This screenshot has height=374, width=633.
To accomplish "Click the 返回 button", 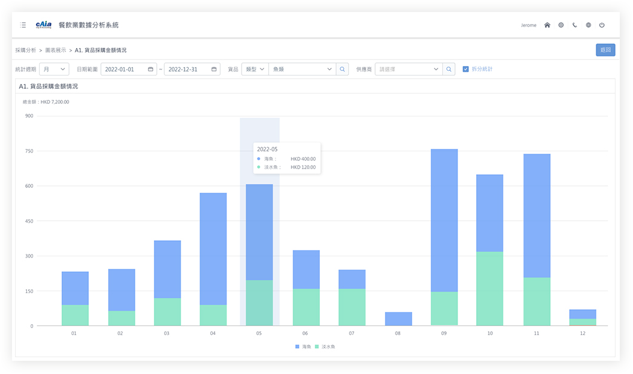I will click(x=605, y=50).
